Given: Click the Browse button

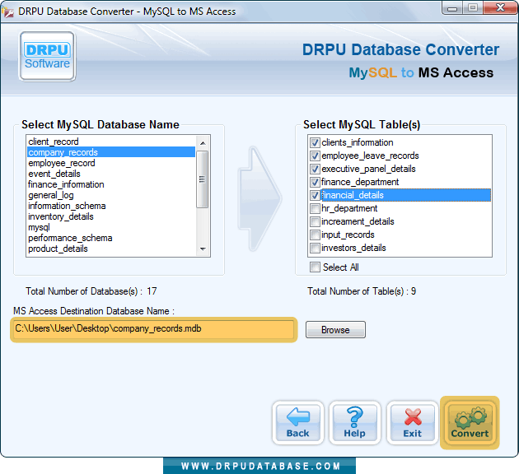Looking at the screenshot, I should 335,329.
